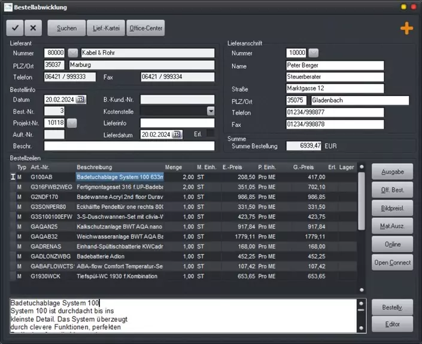Open project lookup next to Projekt-Nr. 10118
The height and width of the screenshot is (344, 422).
click(x=72, y=123)
